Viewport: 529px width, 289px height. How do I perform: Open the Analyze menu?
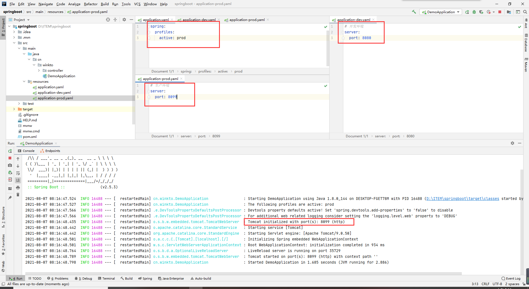(x=74, y=4)
